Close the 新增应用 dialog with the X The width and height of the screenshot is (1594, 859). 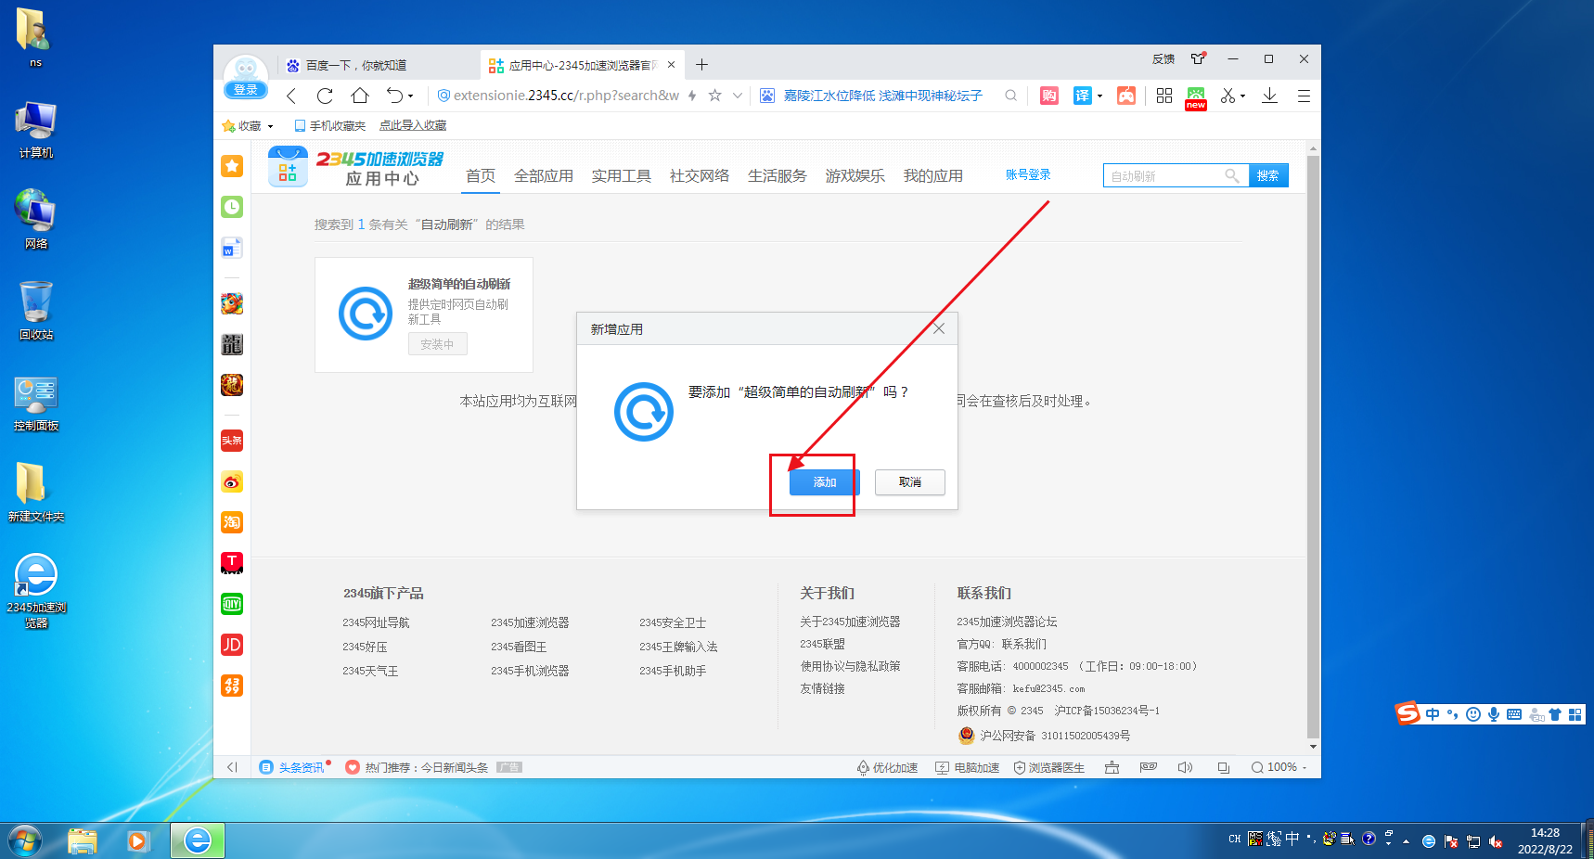[939, 328]
